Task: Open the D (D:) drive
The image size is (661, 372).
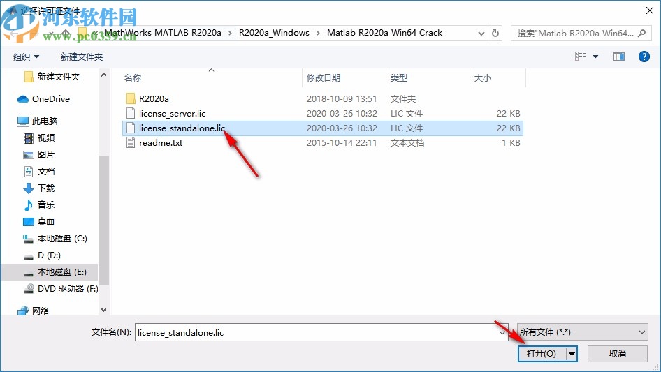Action: tap(42, 255)
